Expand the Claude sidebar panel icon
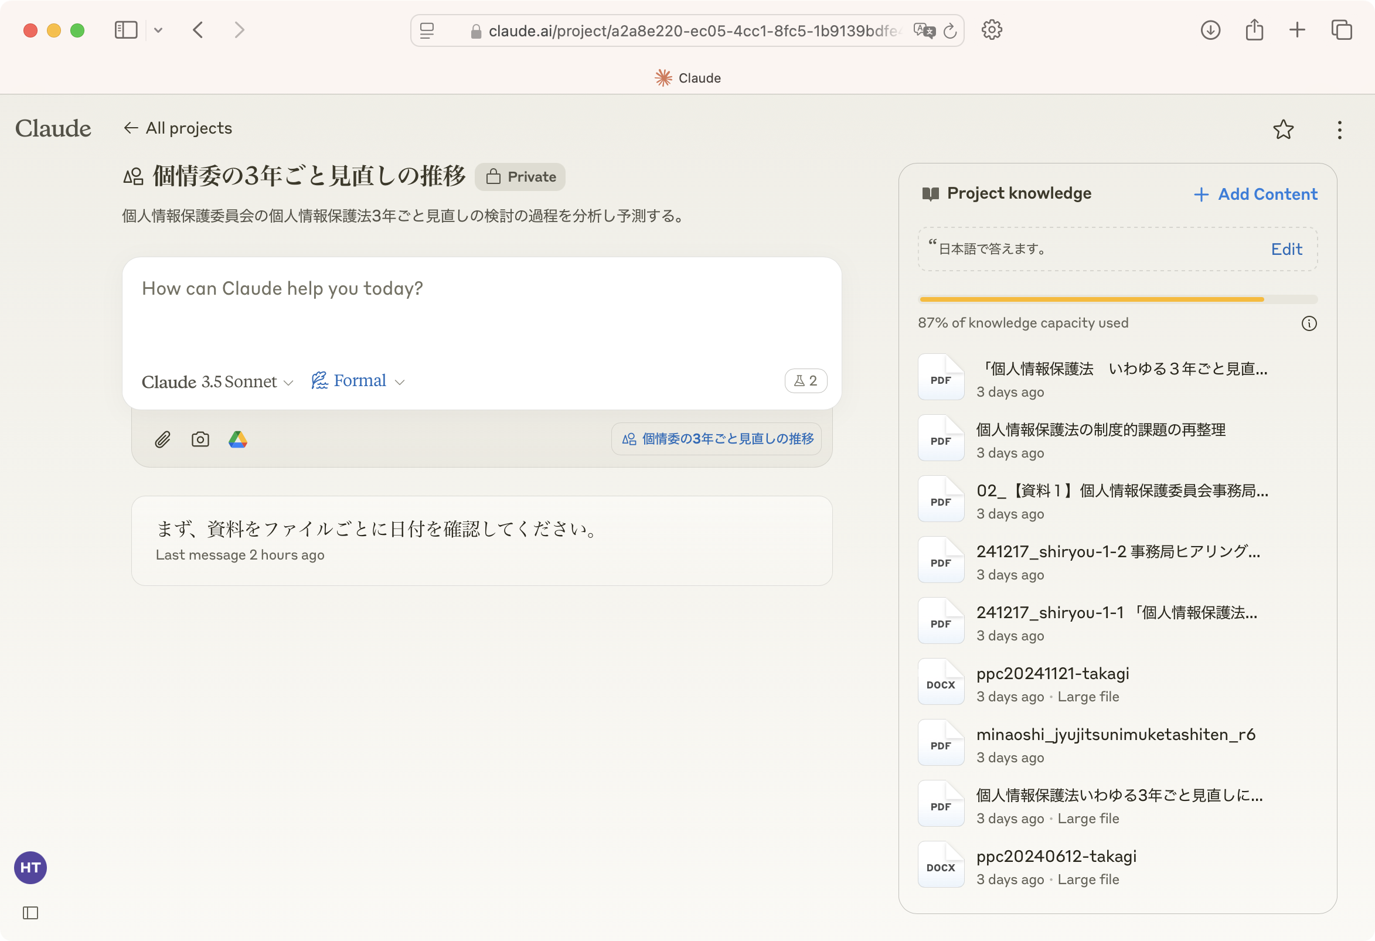1375x941 pixels. (30, 913)
